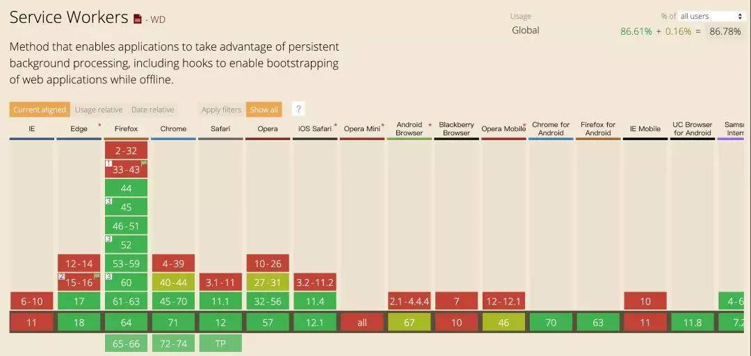Click the Firefox column header
Screen dimensions: 751x356
127,128
